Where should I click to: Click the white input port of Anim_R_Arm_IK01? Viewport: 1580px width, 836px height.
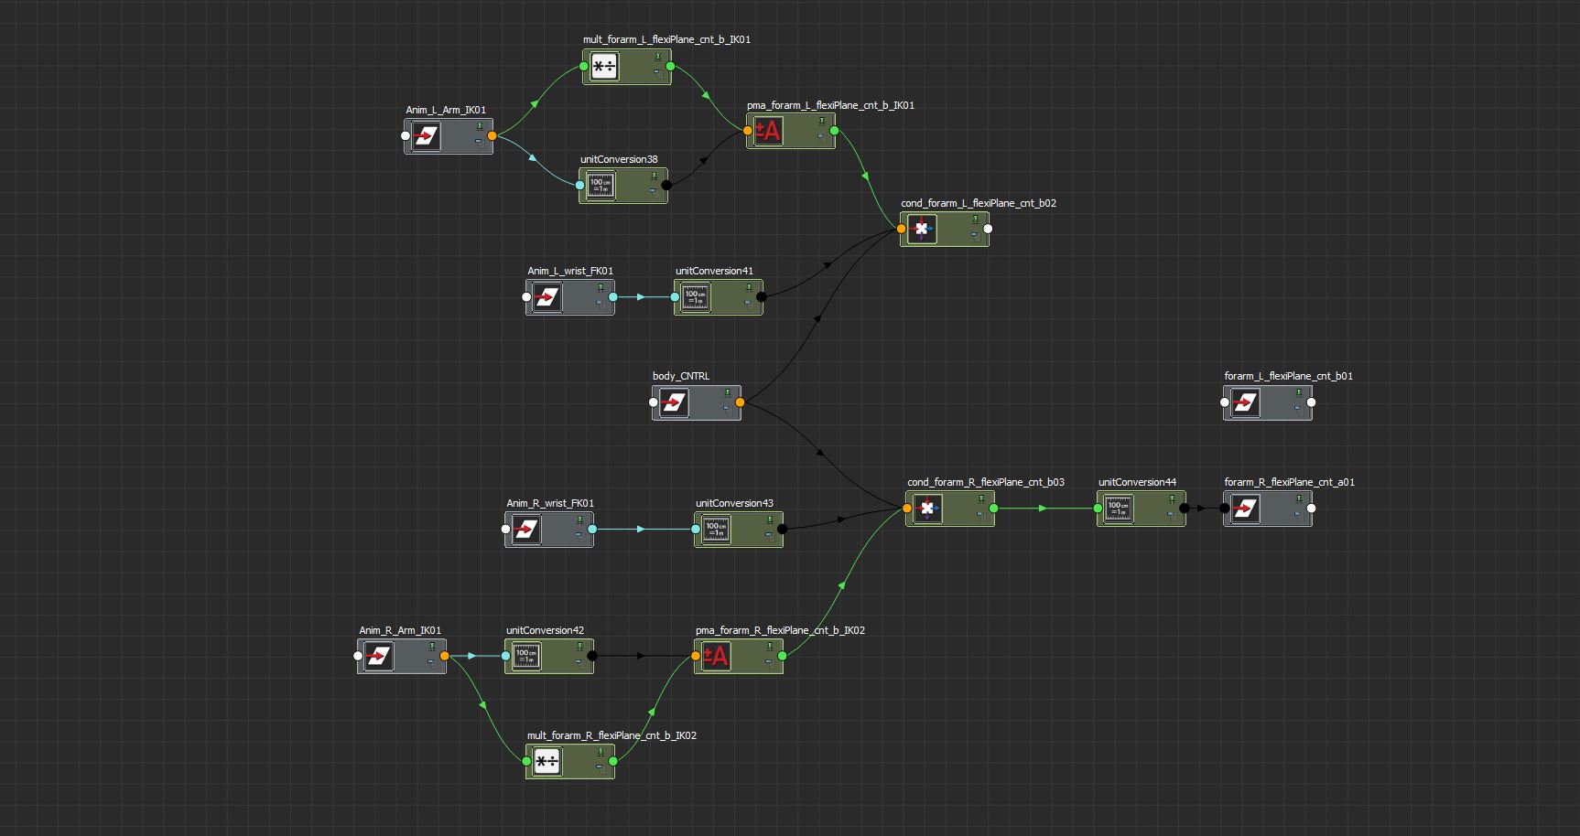click(x=359, y=656)
